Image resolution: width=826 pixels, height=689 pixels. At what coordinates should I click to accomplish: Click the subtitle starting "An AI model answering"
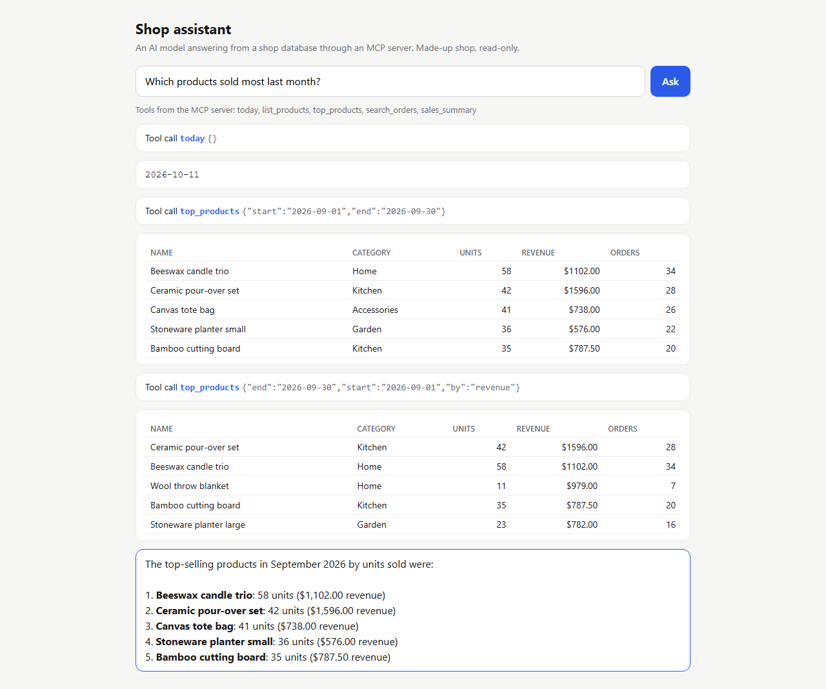coord(327,48)
